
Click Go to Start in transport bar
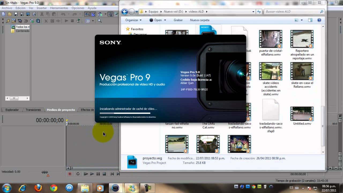(x=112, y=174)
